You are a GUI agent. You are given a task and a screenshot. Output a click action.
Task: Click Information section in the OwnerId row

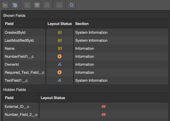[x=85, y=64]
